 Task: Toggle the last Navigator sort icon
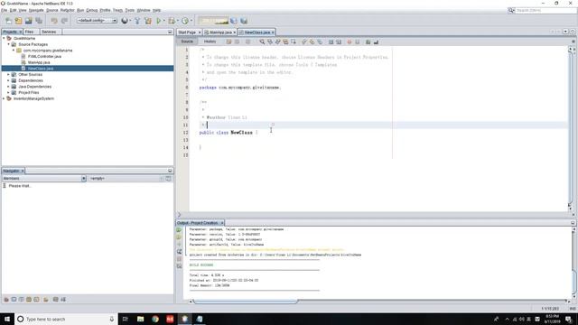point(63,300)
